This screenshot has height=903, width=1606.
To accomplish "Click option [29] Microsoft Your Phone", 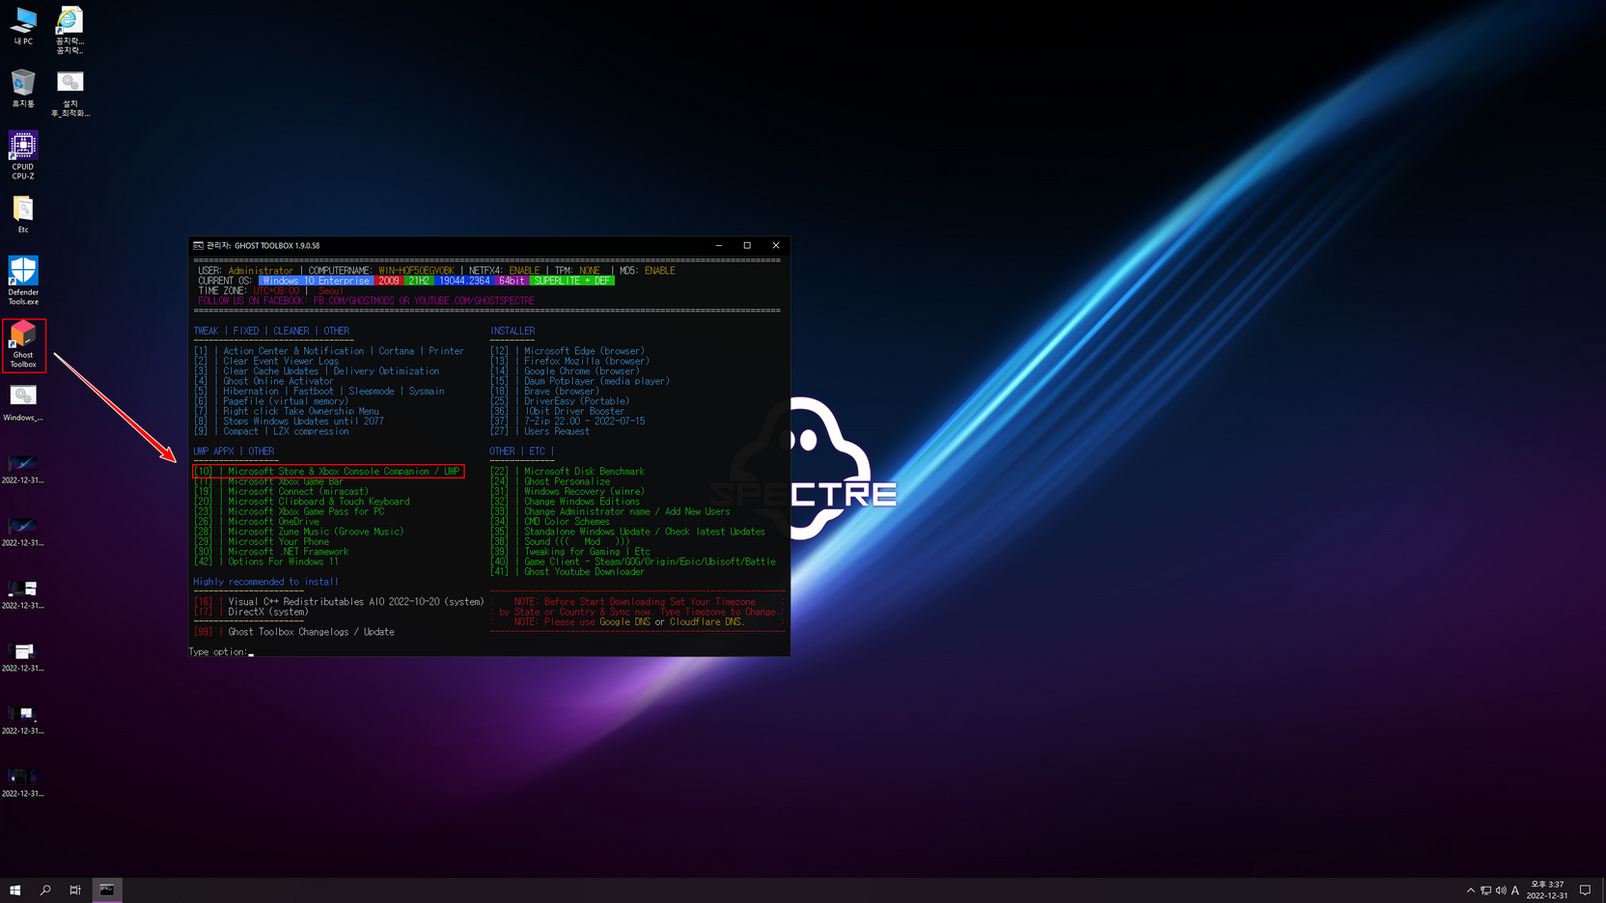I will pyautogui.click(x=262, y=542).
